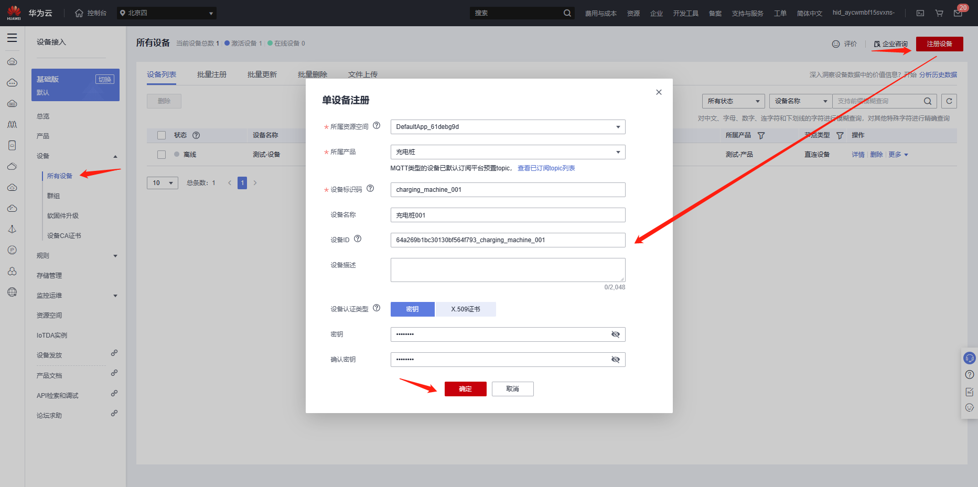Click the 评价 smiley icon in header
The width and height of the screenshot is (978, 487).
coord(836,44)
